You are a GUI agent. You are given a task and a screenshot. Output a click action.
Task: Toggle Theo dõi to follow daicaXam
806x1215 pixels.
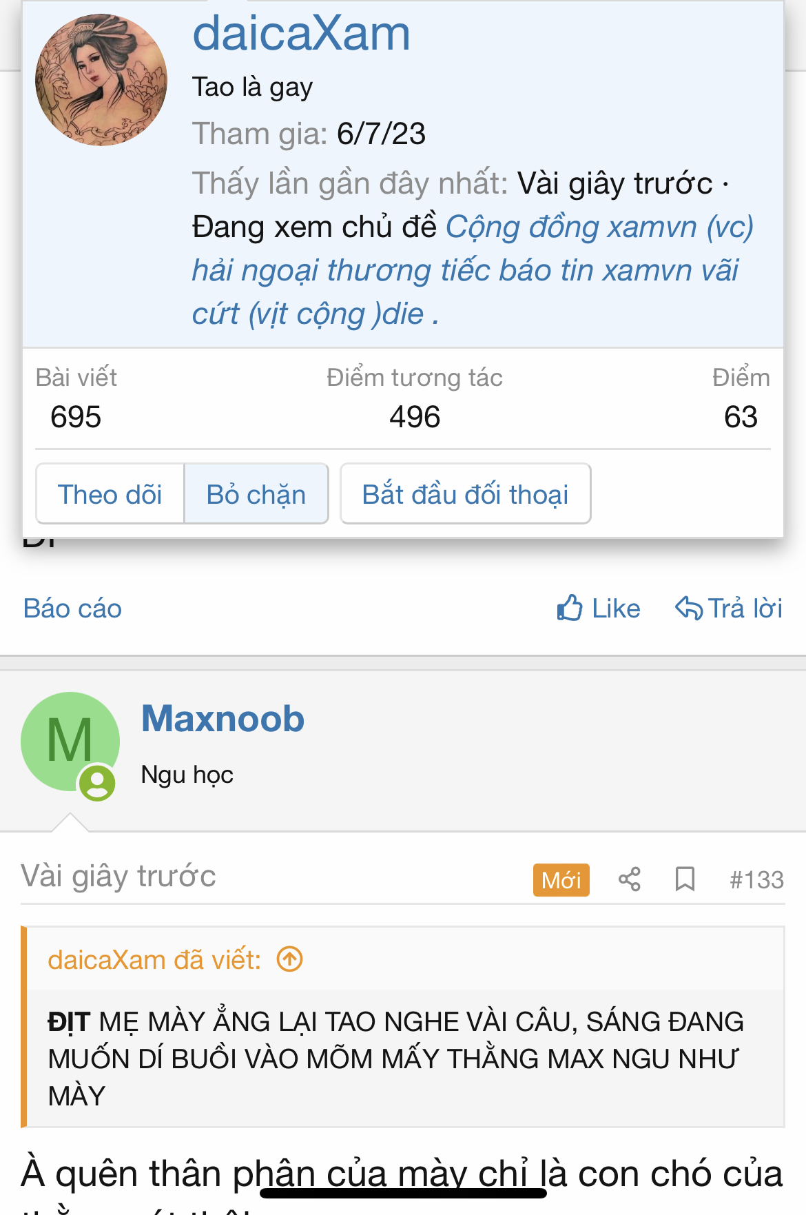(110, 494)
